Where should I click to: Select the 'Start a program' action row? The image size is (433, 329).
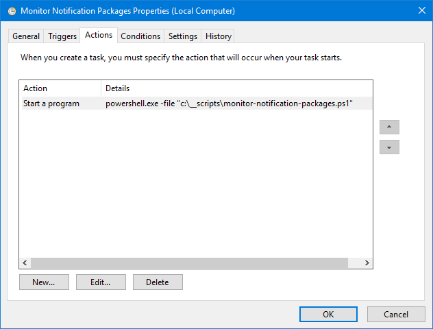51,103
